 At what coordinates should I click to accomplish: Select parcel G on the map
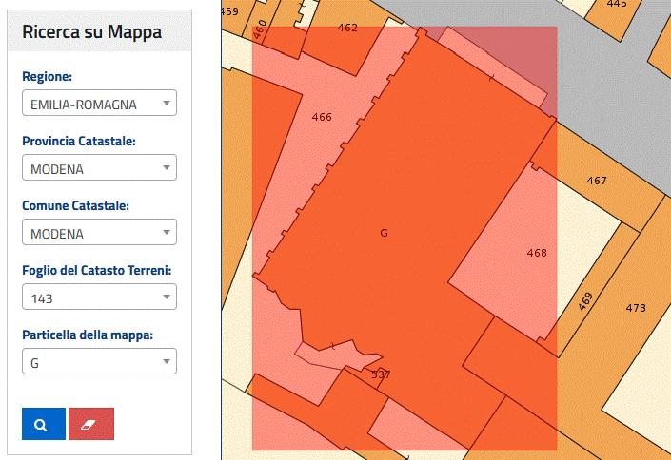click(384, 233)
